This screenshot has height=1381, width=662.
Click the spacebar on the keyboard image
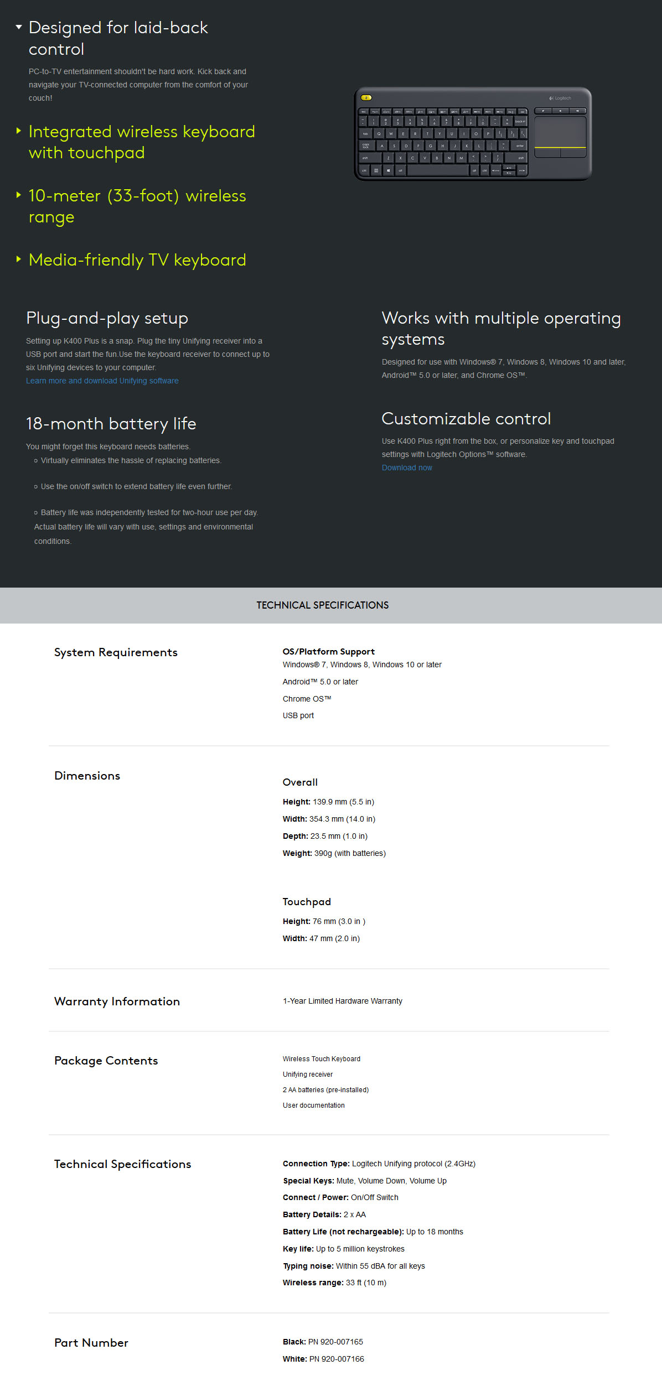point(437,170)
